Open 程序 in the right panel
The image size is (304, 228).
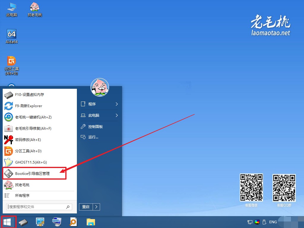click(99, 104)
